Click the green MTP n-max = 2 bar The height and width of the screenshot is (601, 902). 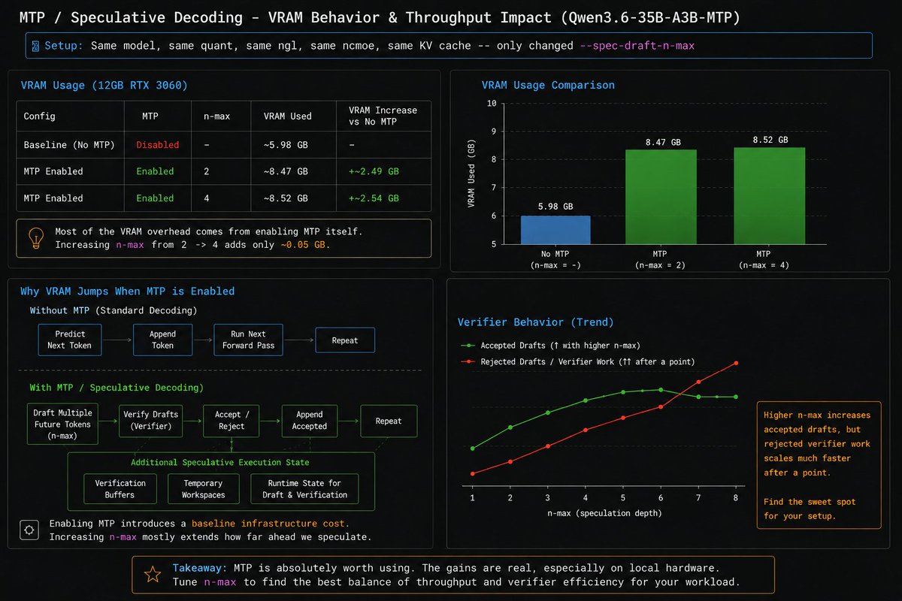(661, 197)
